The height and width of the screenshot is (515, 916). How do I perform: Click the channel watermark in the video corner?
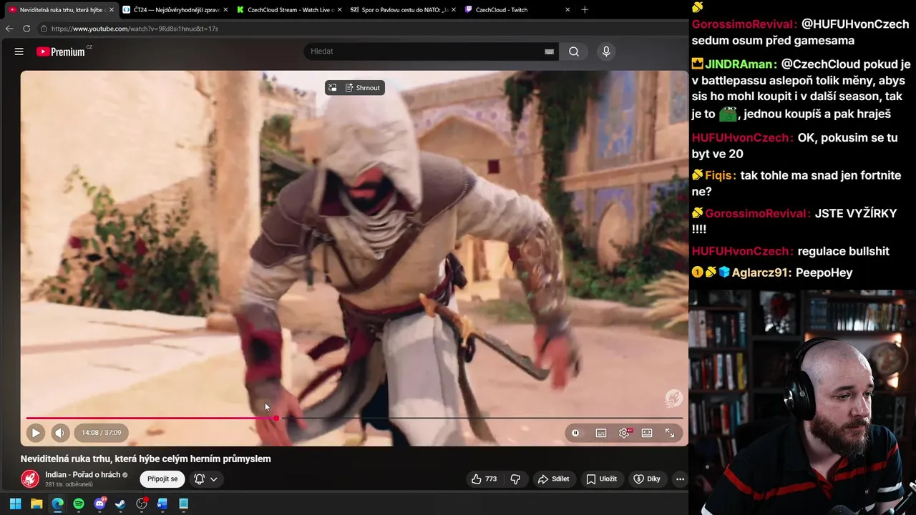point(673,398)
